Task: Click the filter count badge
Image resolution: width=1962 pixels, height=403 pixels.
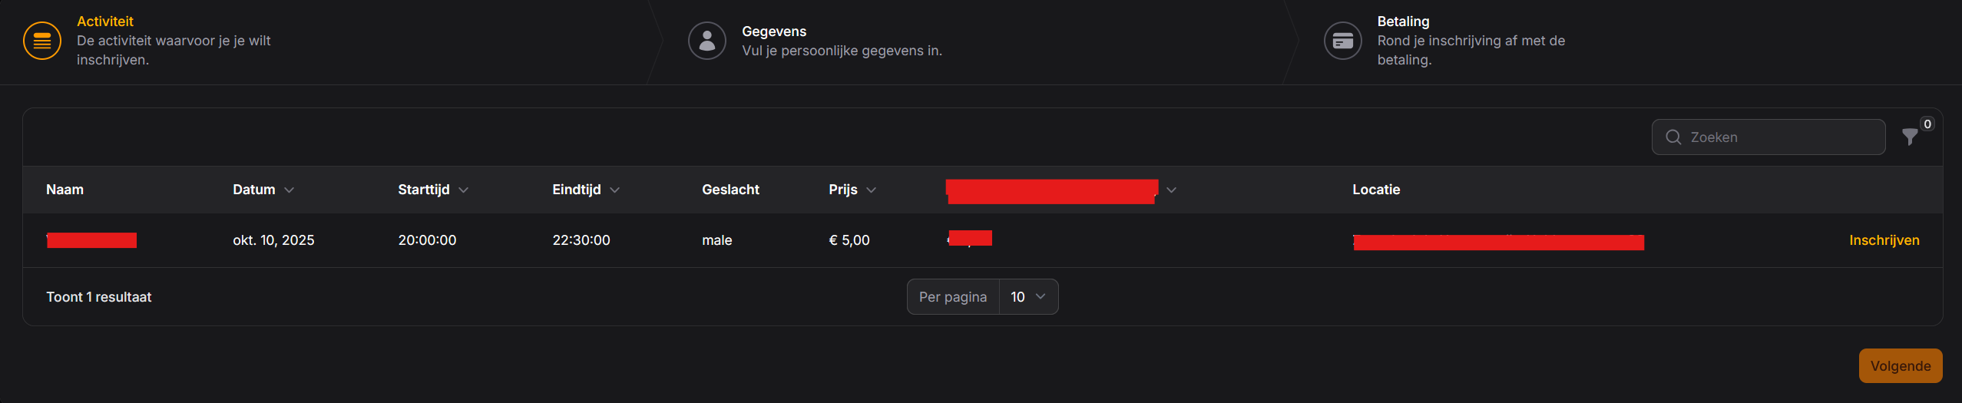Action: coord(1927,124)
